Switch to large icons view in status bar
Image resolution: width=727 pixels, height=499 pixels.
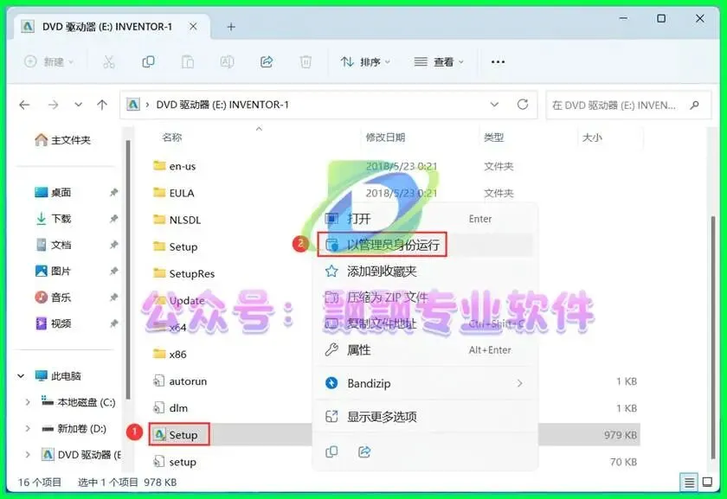tap(708, 483)
